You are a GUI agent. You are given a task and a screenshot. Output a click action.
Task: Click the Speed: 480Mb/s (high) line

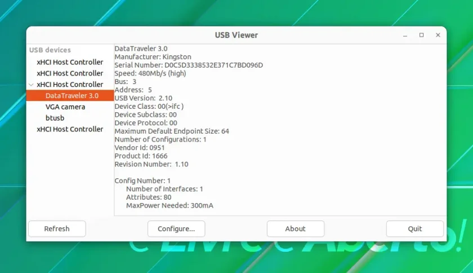(150, 73)
